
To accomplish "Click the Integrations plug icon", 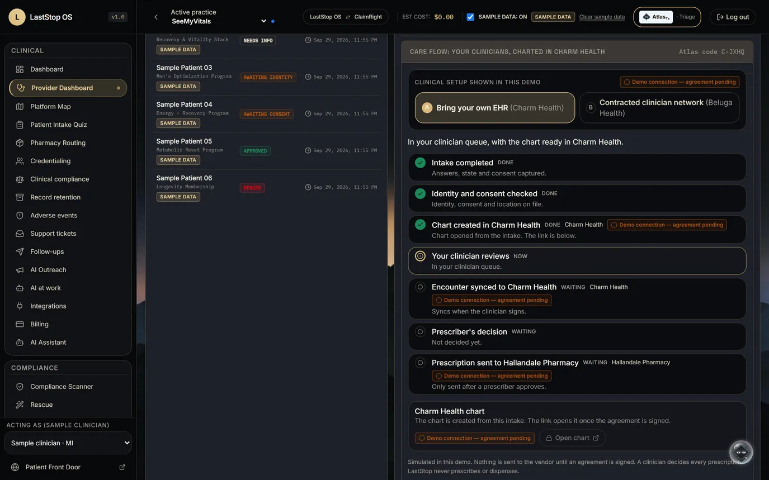I will click(20, 306).
